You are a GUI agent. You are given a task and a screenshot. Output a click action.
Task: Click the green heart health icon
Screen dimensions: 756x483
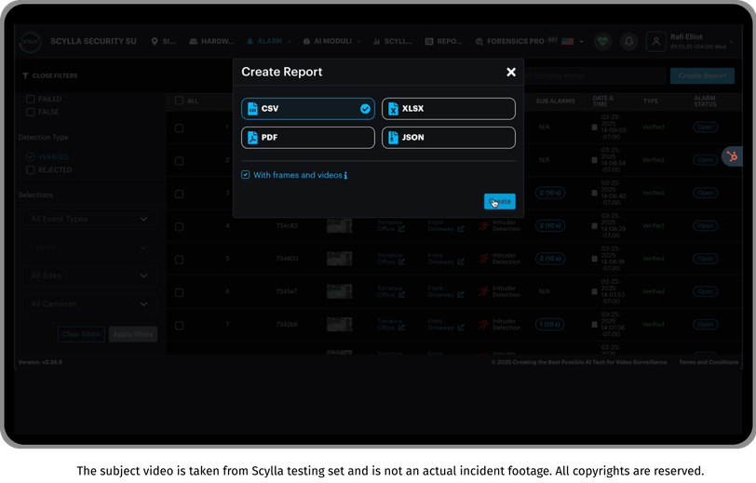[x=602, y=42]
